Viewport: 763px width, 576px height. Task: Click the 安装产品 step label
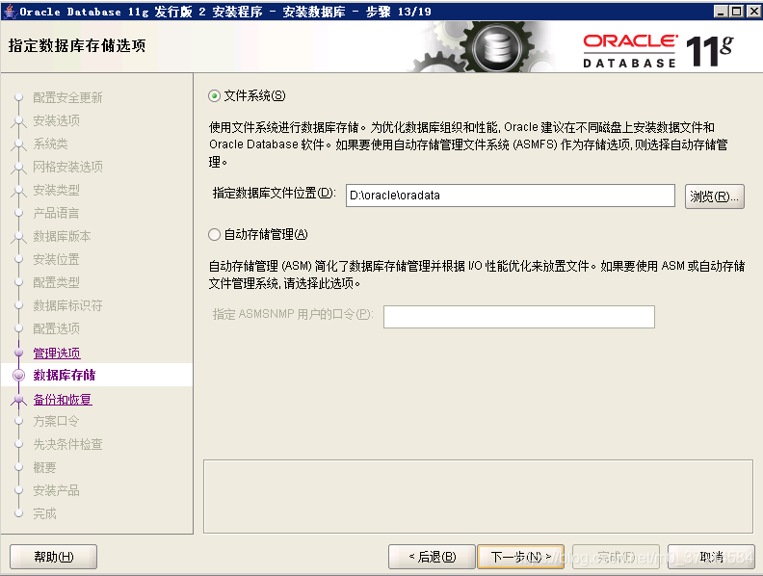click(57, 490)
